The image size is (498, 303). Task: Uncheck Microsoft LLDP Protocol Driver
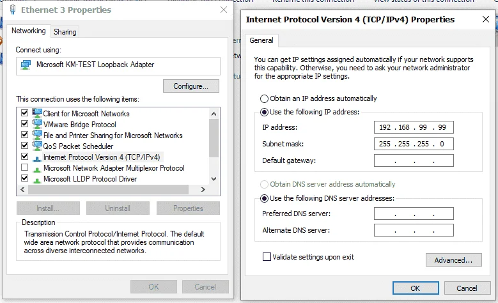(24, 178)
